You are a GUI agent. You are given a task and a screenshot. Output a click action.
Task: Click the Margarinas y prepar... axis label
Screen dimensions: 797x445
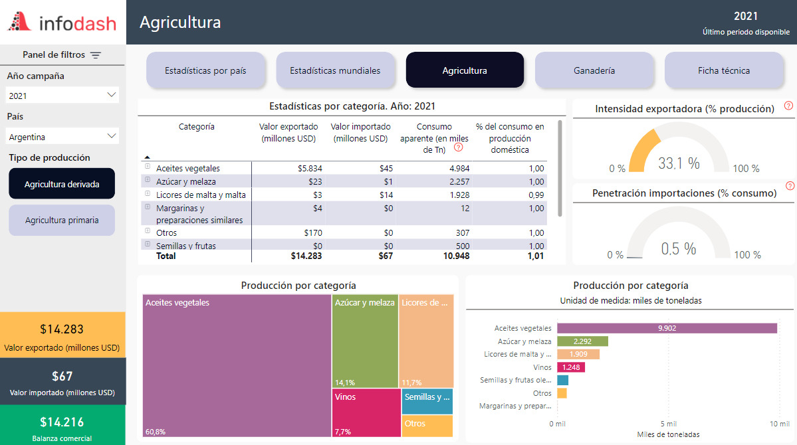point(515,406)
